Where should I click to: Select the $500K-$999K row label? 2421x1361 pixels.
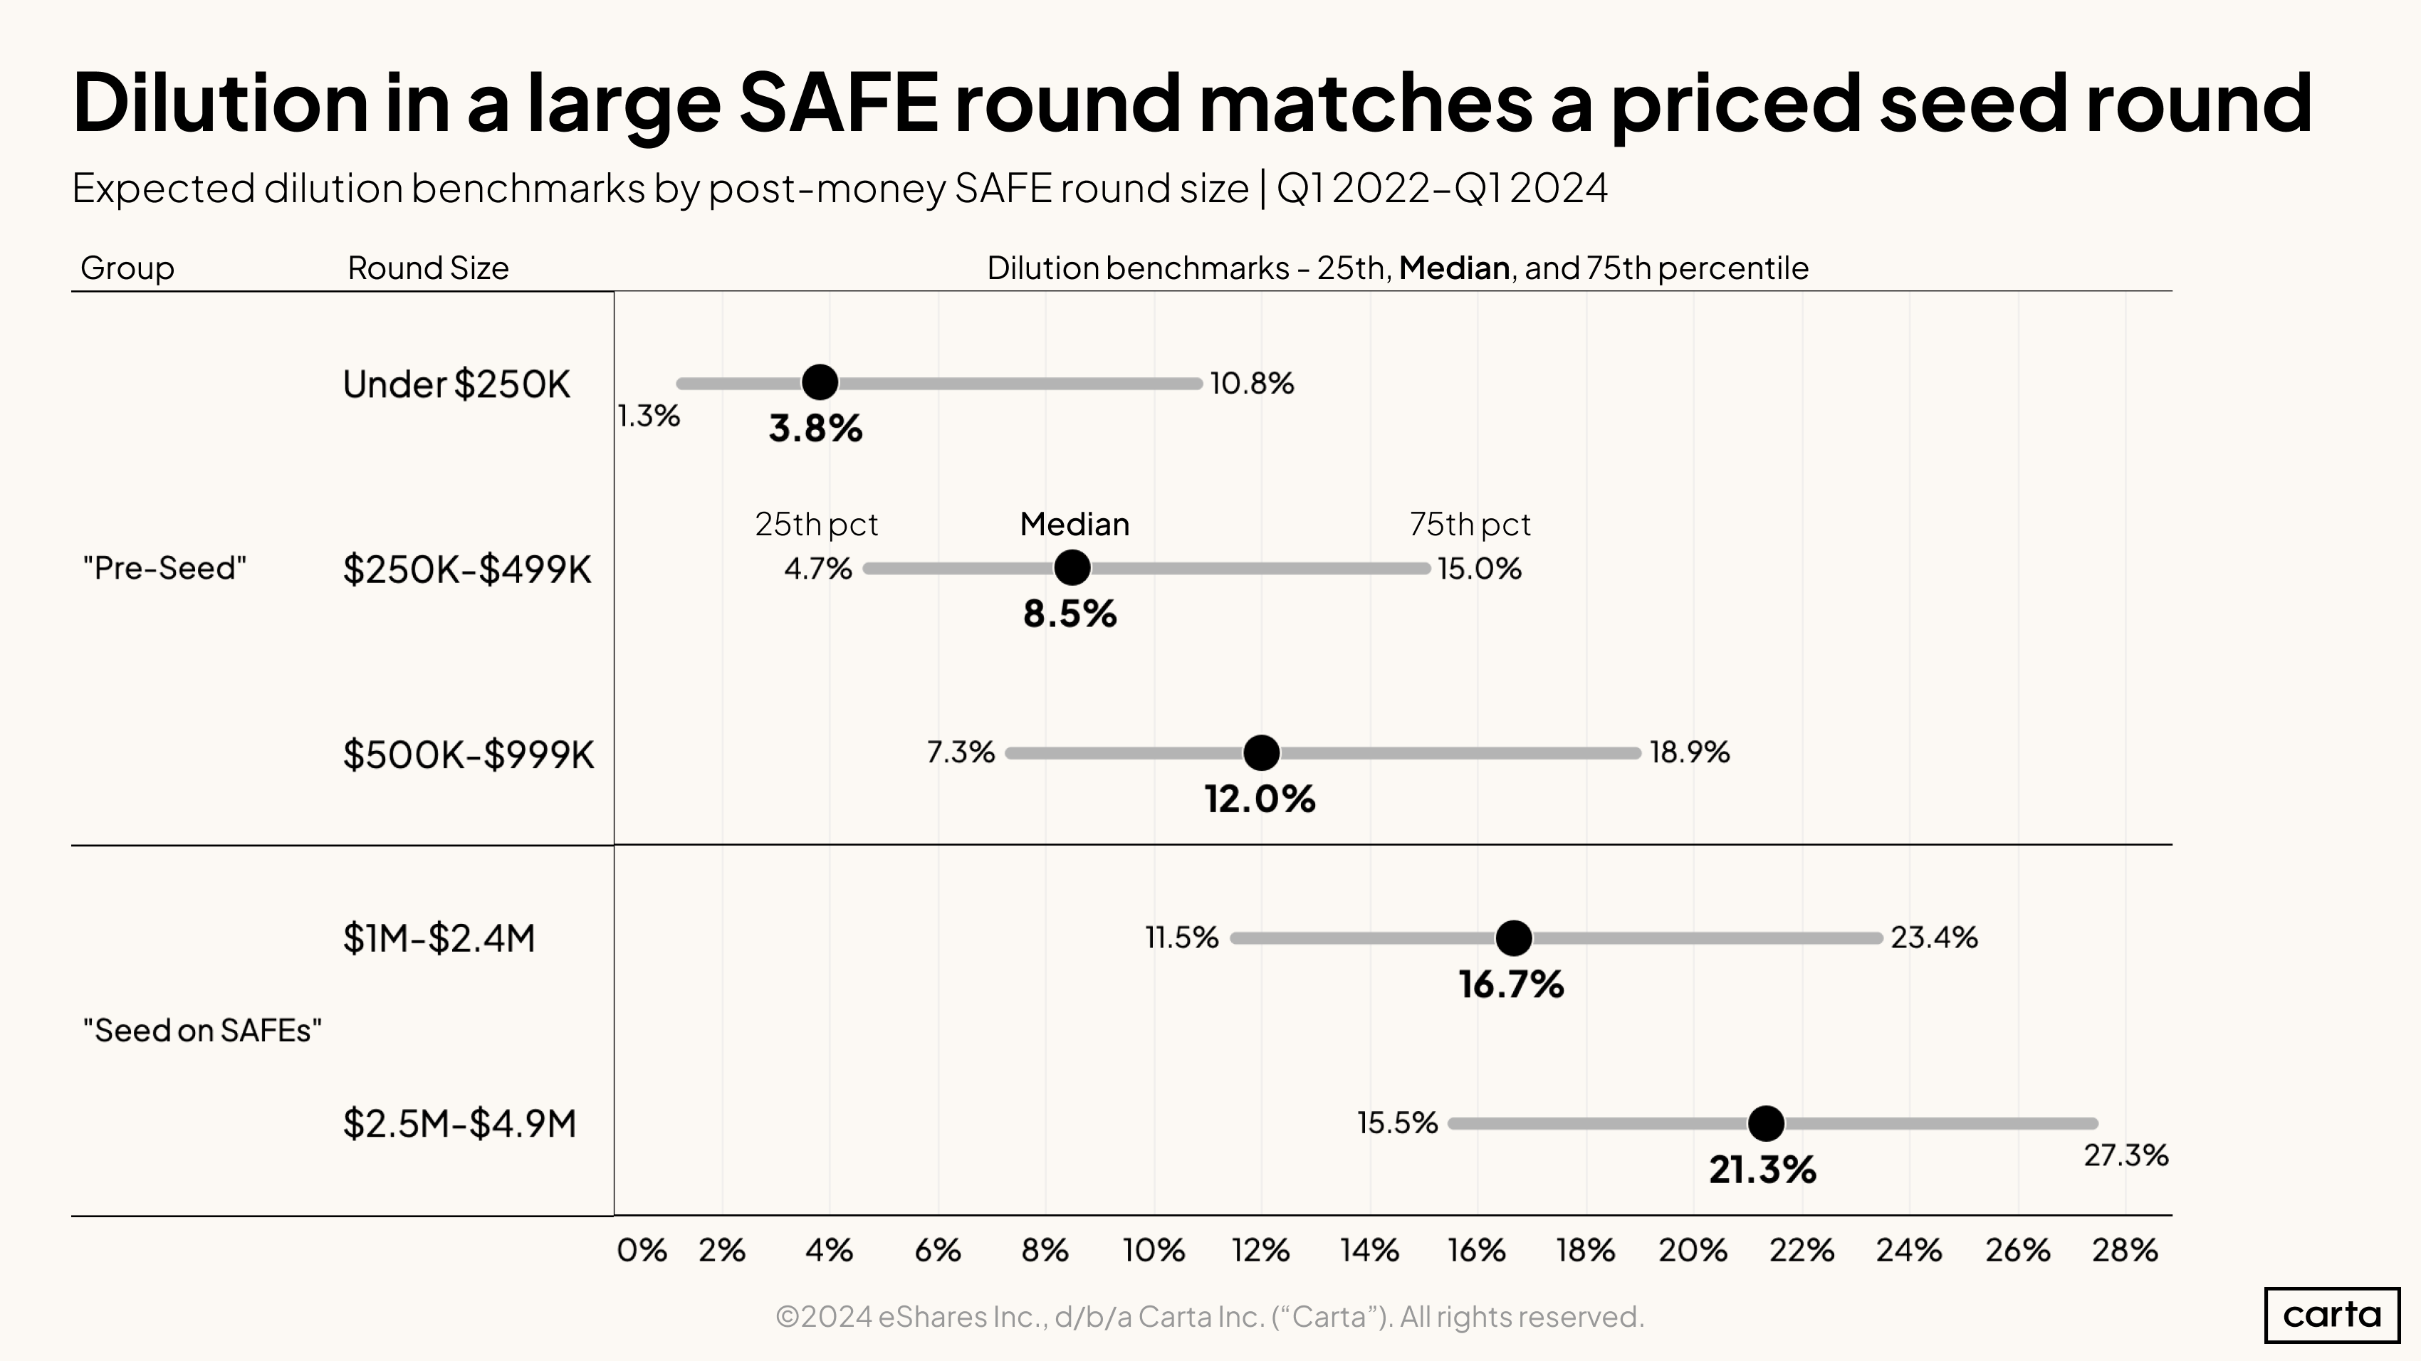point(468,755)
